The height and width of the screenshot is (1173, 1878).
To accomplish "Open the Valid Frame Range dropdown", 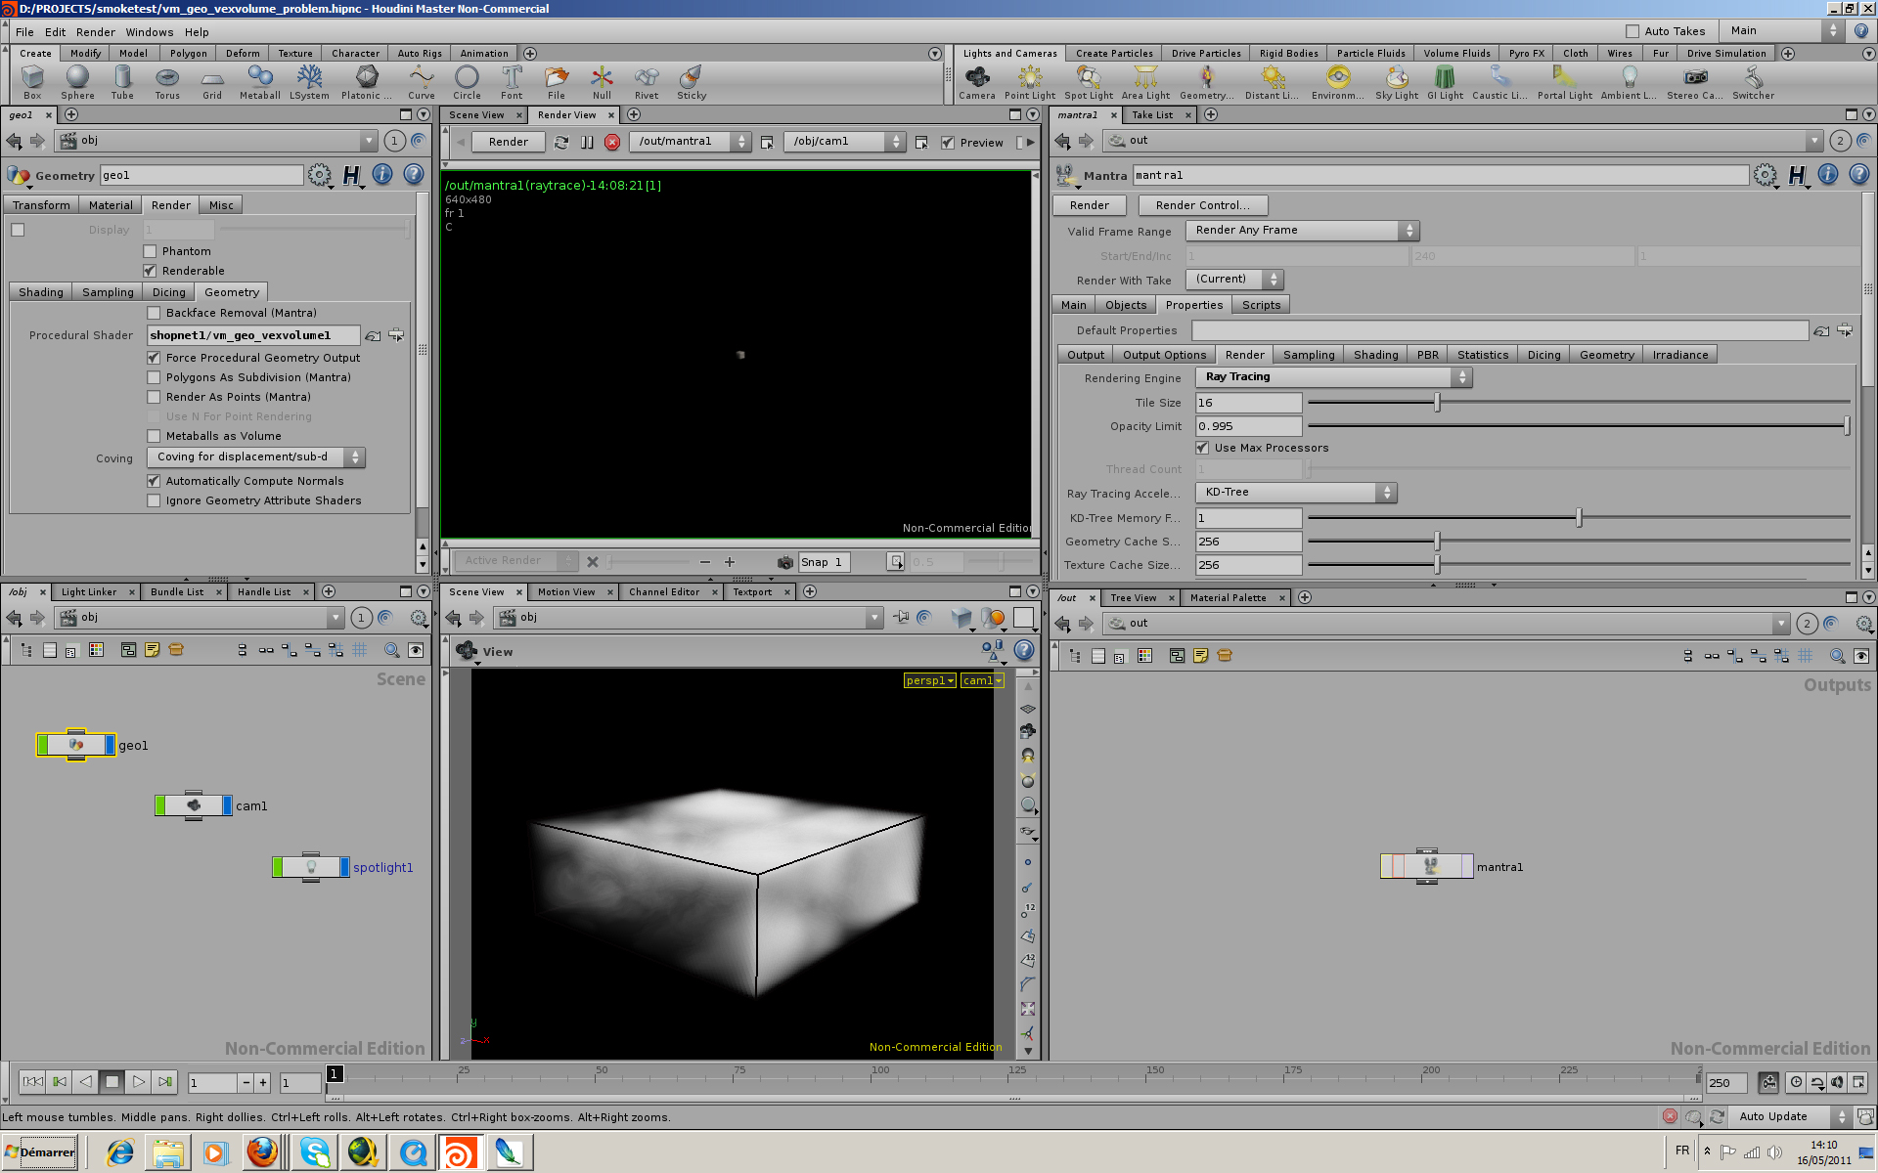I will 1302,231.
